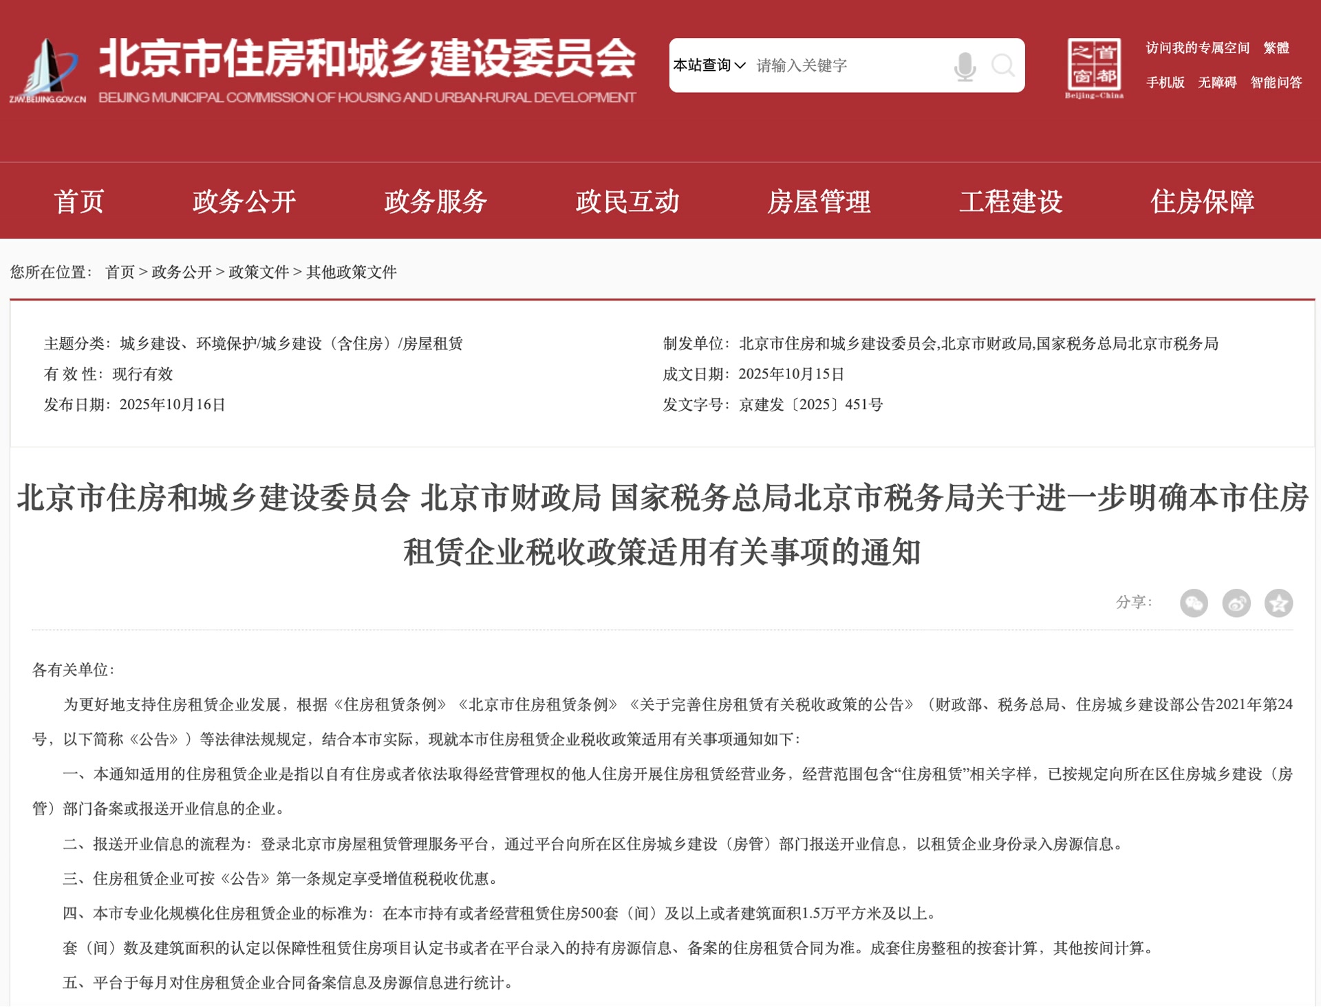
Task: Open 访问我的专属空间 link
Action: [1197, 48]
